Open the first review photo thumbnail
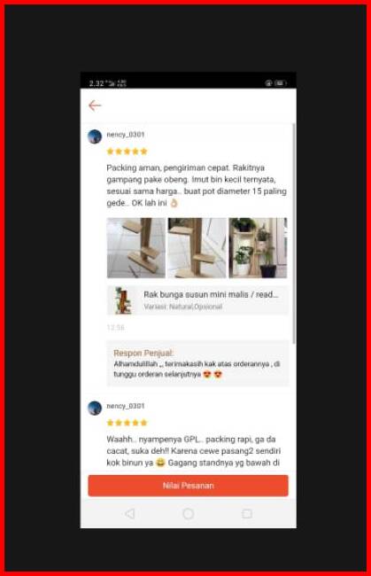The width and height of the screenshot is (371, 576). tap(136, 248)
